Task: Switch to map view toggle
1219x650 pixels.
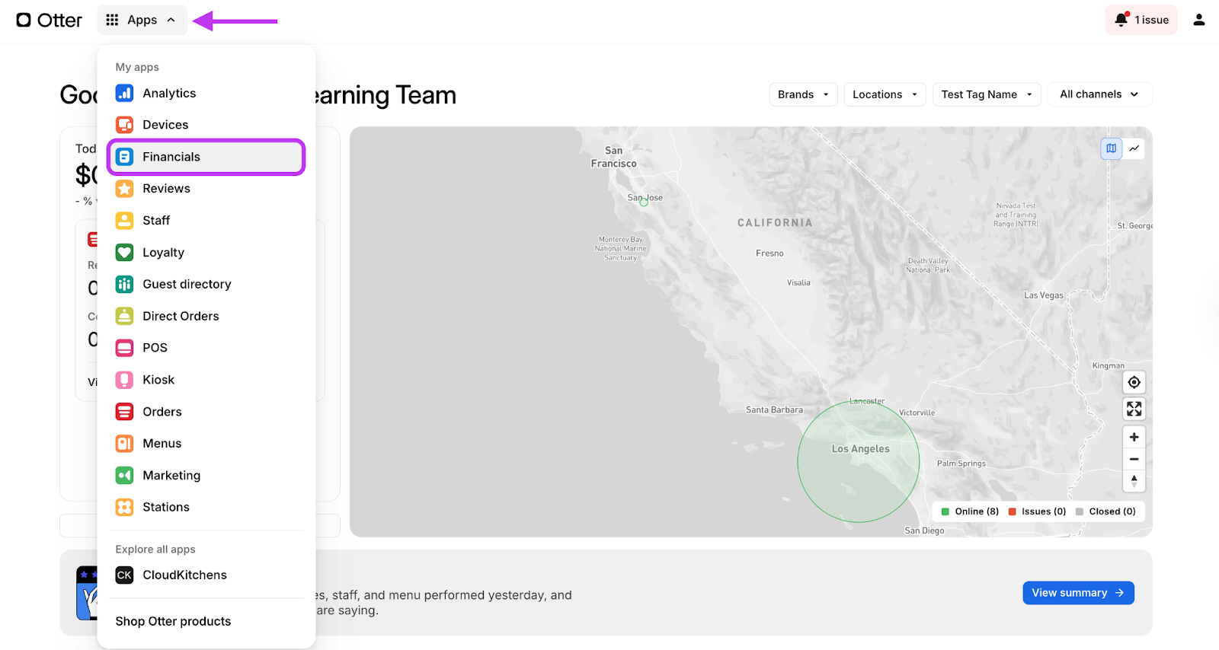Action: [1112, 148]
